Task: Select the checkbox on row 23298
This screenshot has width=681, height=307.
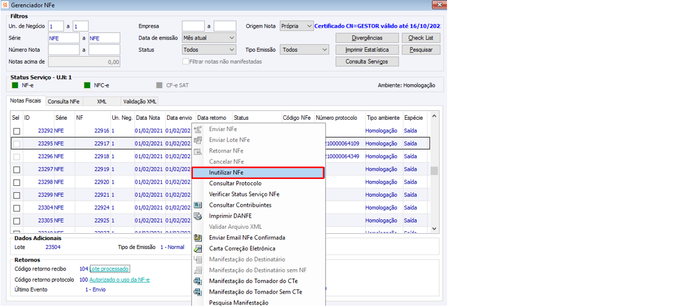Action: coord(16,182)
